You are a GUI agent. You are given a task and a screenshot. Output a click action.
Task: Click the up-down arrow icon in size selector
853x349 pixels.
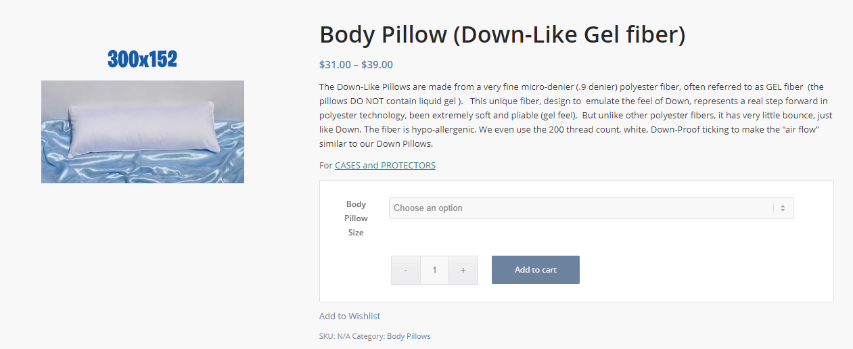[783, 208]
